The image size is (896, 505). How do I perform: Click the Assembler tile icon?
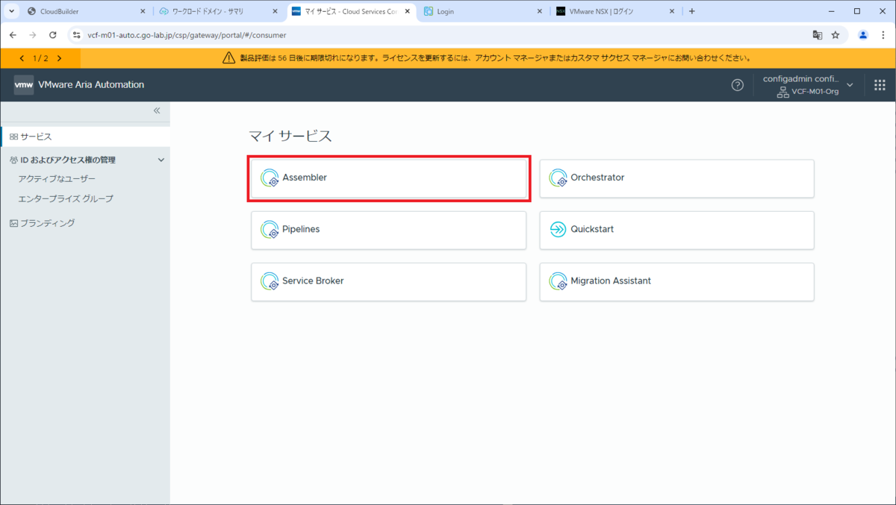tap(270, 178)
